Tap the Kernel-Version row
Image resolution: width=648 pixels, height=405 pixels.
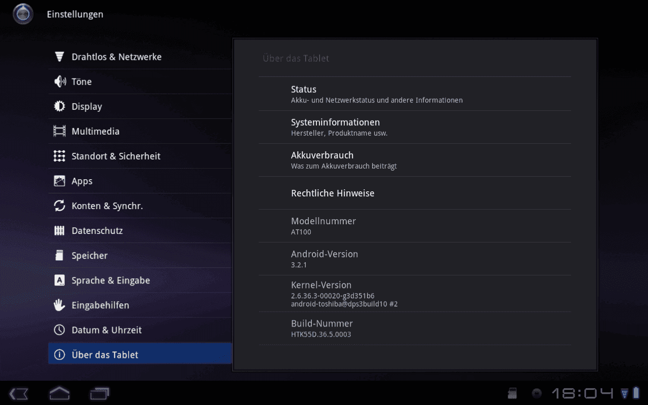pyautogui.click(x=415, y=294)
